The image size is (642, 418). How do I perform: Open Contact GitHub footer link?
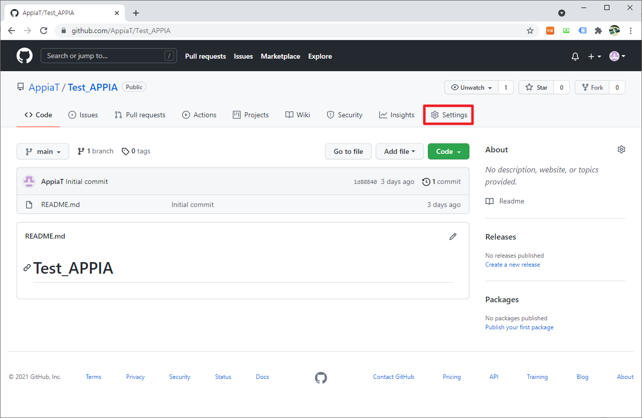(x=394, y=377)
